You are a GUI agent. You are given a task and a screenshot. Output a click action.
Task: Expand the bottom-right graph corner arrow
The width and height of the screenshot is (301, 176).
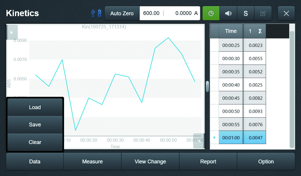(199, 141)
